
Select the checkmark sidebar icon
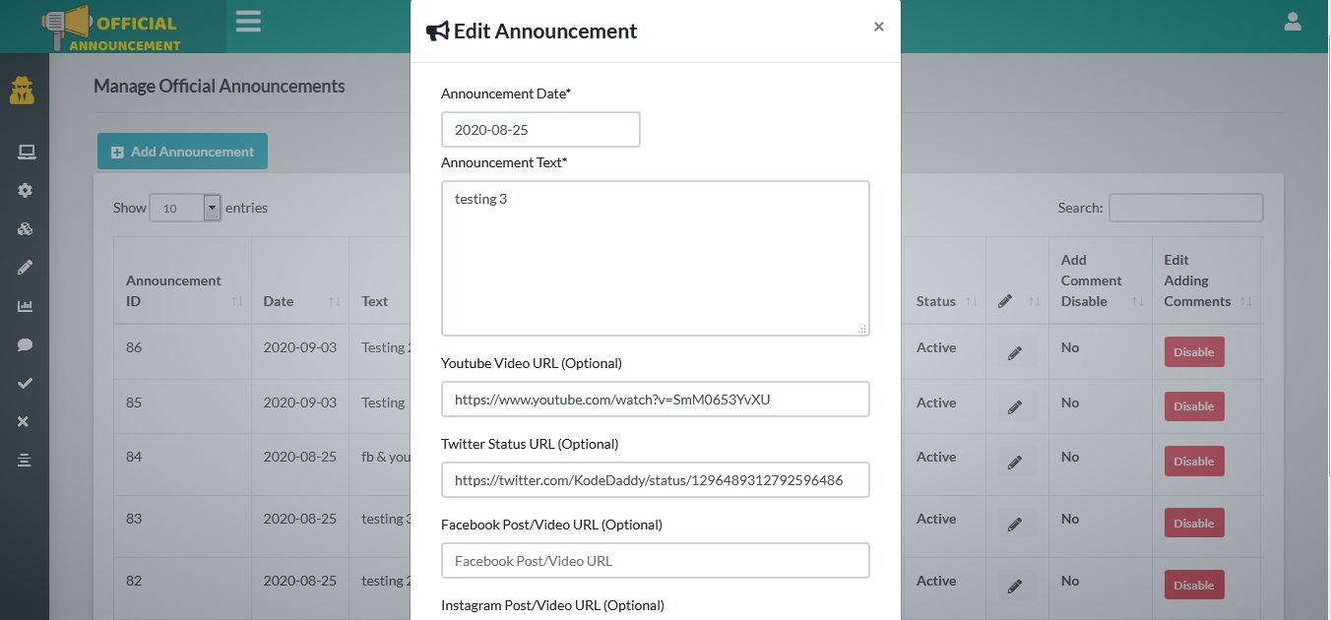click(26, 383)
